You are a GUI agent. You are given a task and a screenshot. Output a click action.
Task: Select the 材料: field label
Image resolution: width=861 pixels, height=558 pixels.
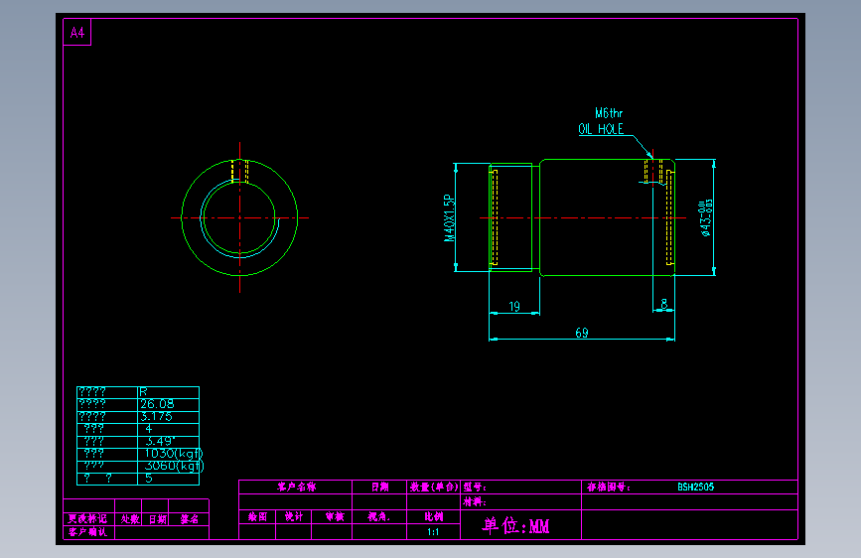coord(475,502)
